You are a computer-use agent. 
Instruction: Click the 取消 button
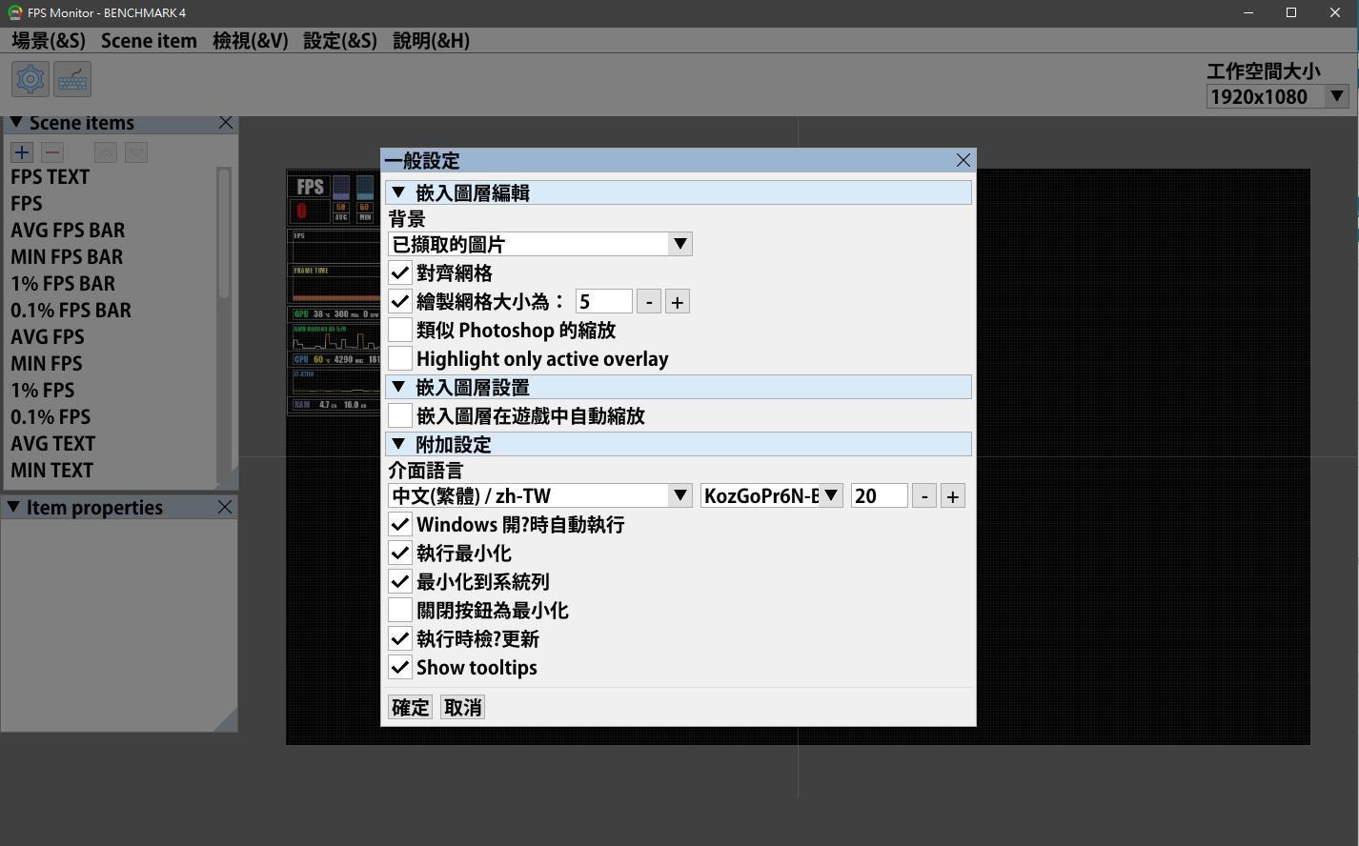pyautogui.click(x=463, y=707)
